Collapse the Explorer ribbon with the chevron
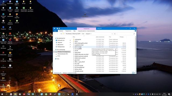The image size is (172, 96). coord(134,31)
